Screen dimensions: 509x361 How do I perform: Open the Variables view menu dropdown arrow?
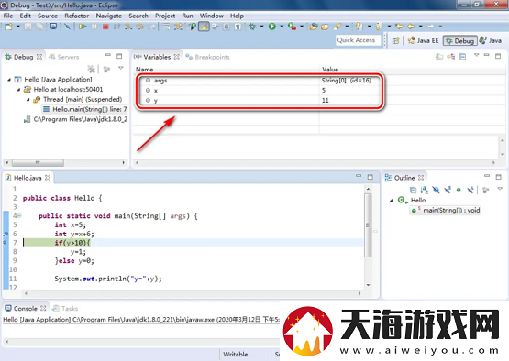[476, 56]
